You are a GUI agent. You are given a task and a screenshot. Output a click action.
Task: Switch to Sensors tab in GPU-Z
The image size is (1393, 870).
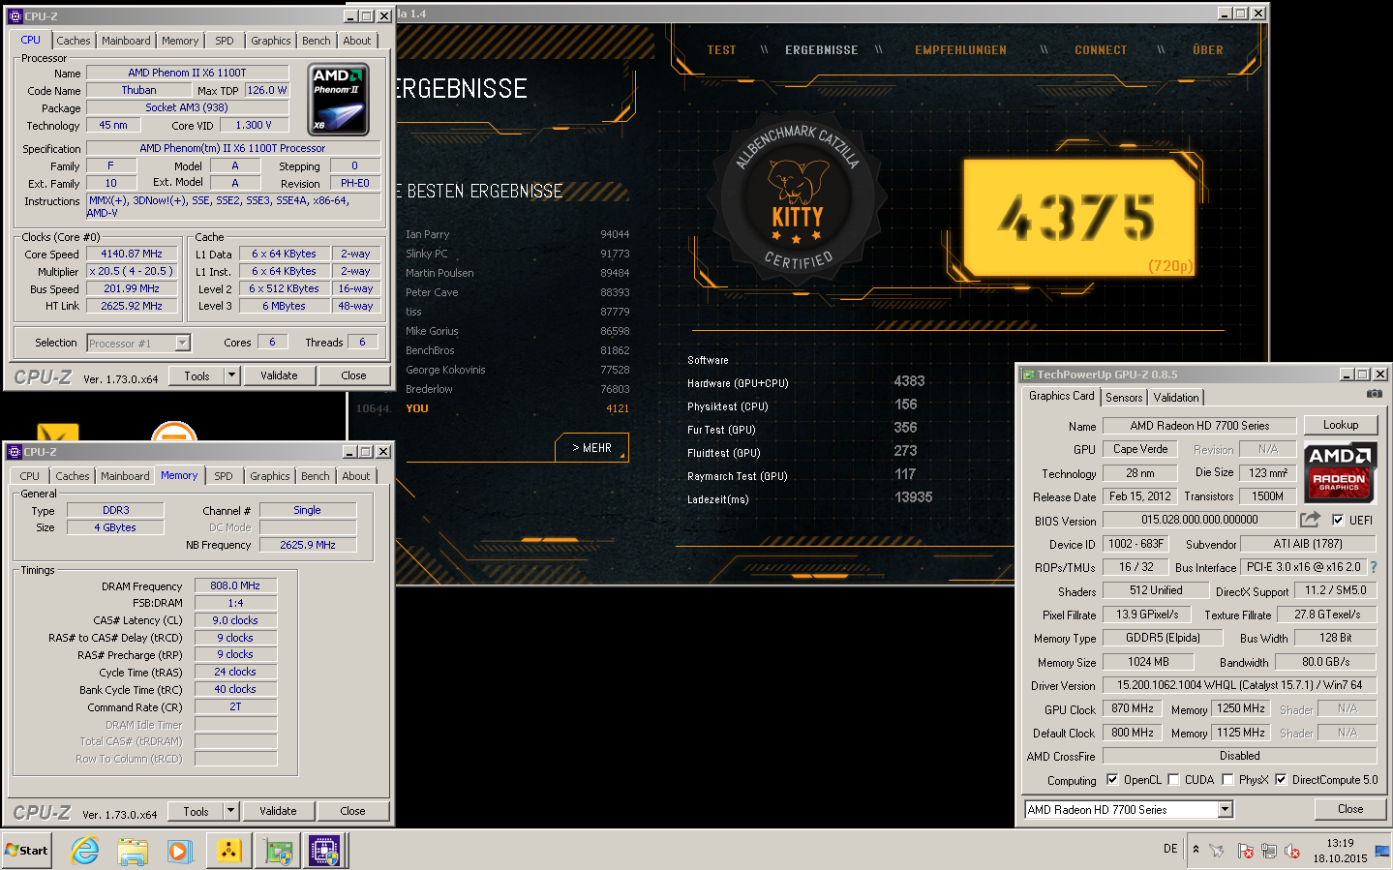click(1124, 398)
